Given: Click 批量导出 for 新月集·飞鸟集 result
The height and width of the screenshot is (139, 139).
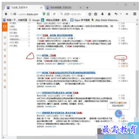Looking at the screenshot, I should point(123,64).
